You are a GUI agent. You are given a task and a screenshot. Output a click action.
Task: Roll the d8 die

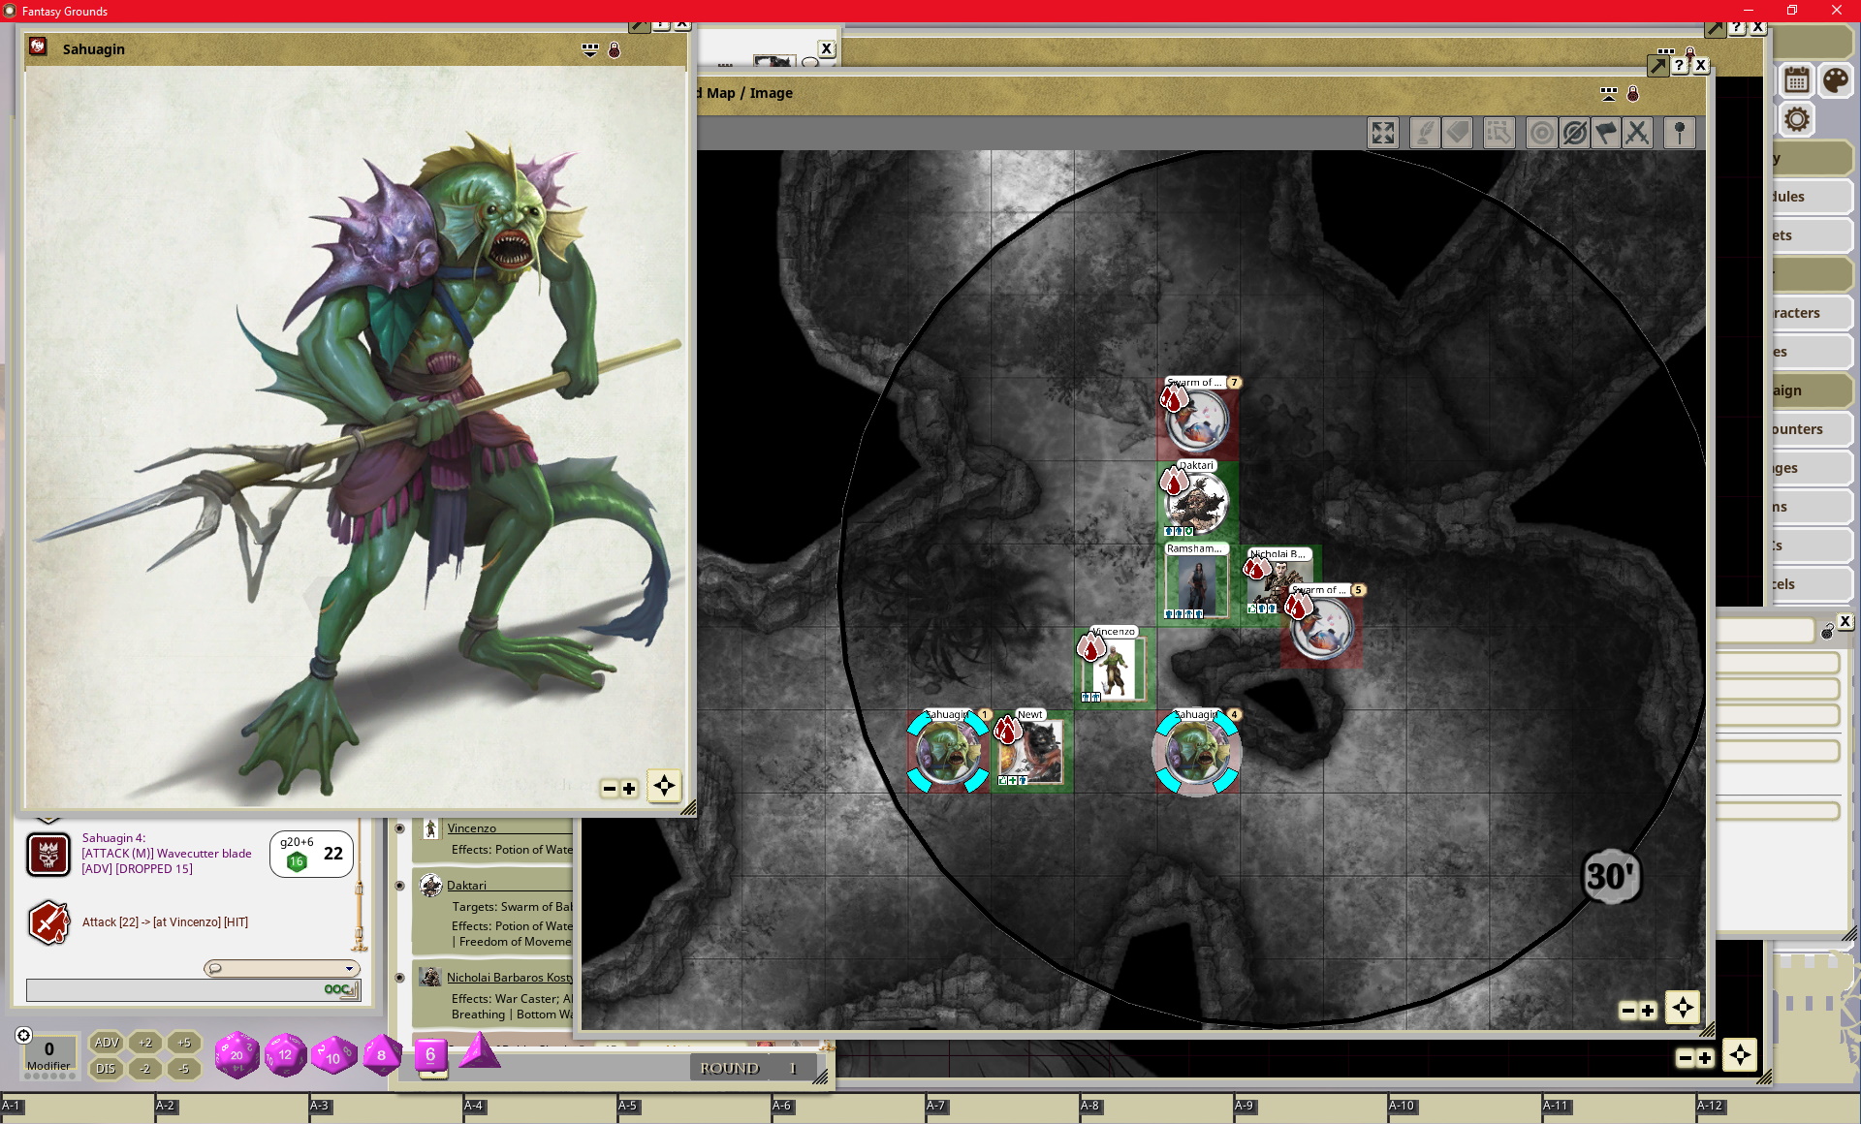(x=382, y=1055)
